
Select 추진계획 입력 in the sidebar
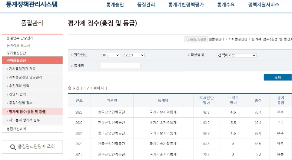coord(19,86)
